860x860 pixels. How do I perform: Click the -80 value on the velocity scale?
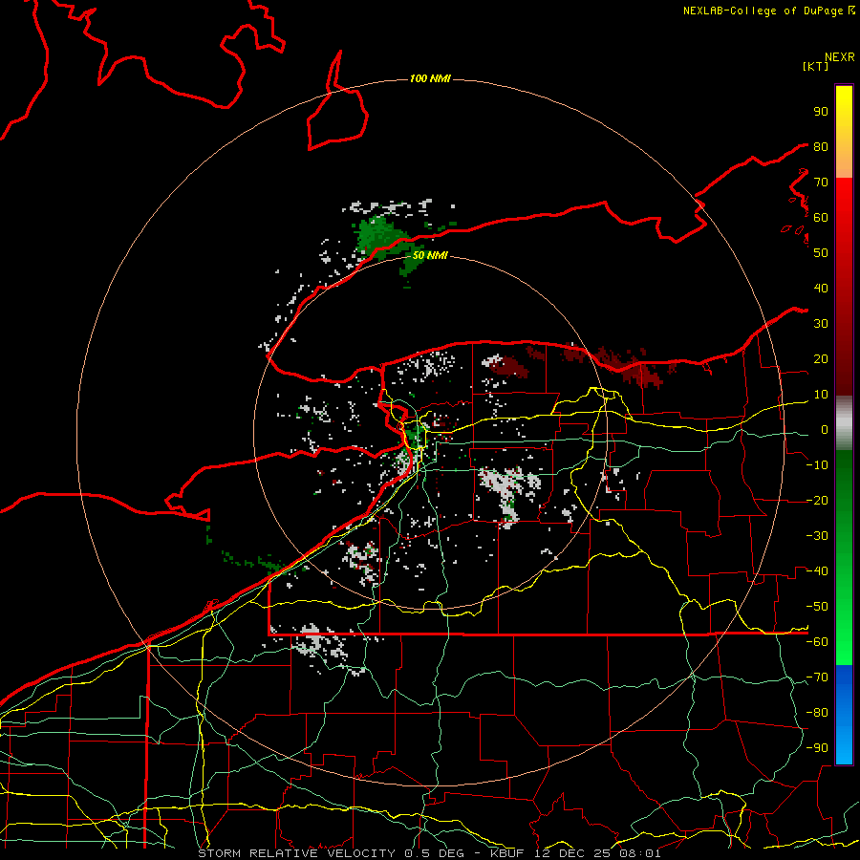coord(817,713)
